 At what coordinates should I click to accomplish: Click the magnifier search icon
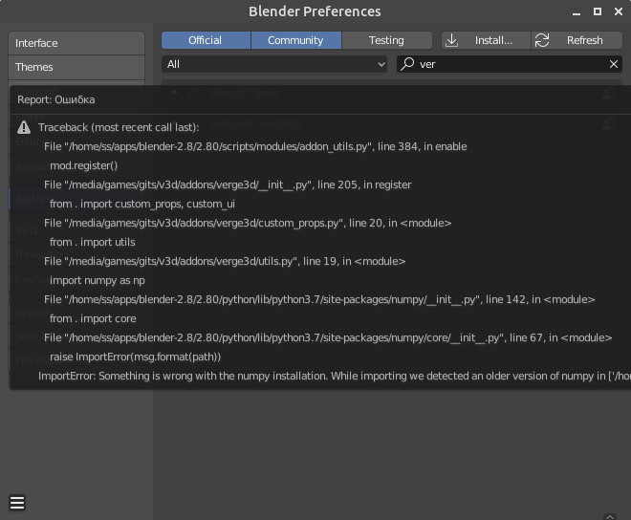[407, 64]
